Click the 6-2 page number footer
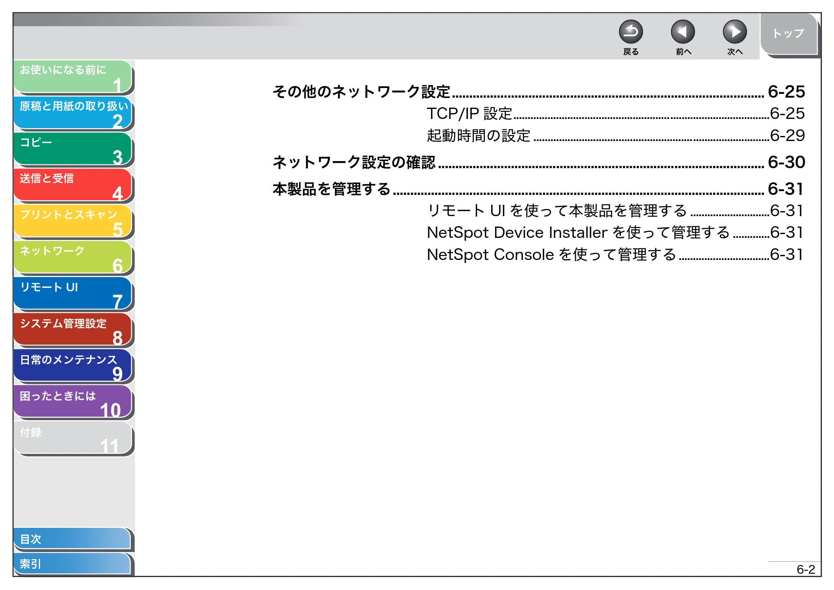 [806, 570]
